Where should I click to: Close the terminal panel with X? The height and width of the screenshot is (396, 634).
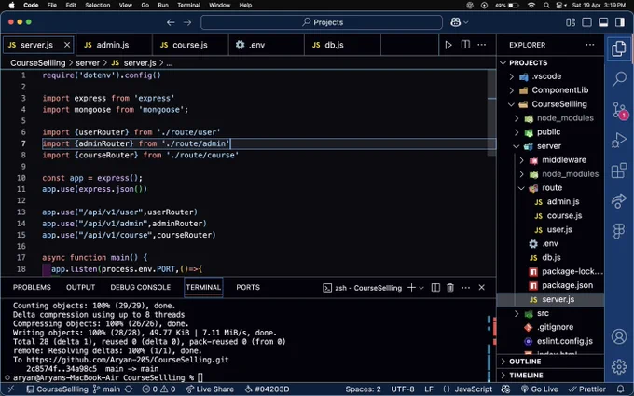click(x=482, y=287)
